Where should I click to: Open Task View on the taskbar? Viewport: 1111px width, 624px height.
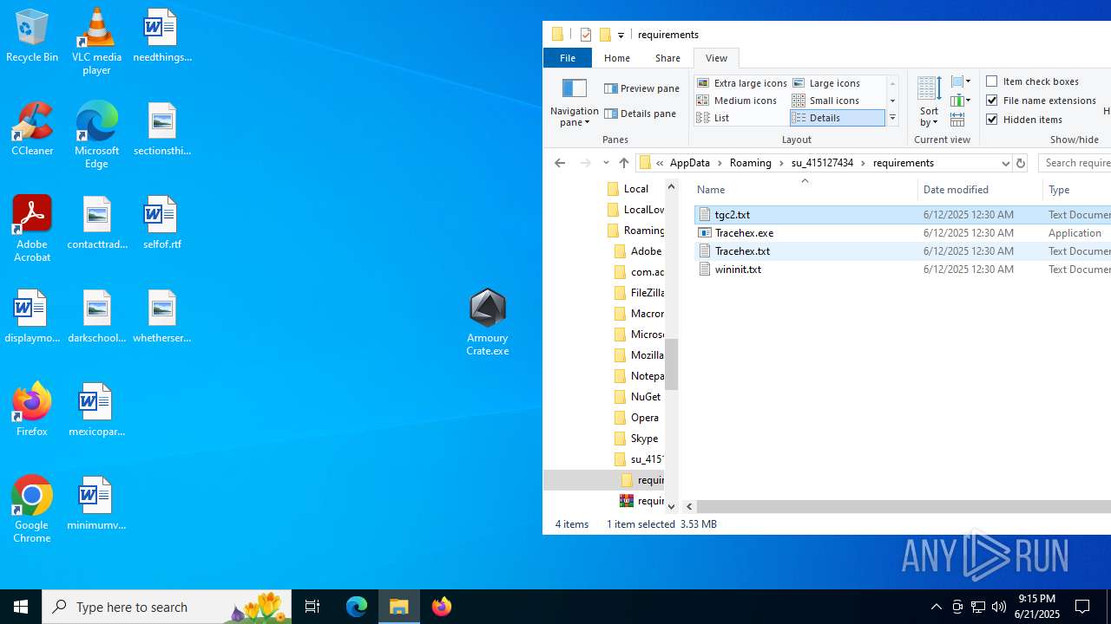312,607
